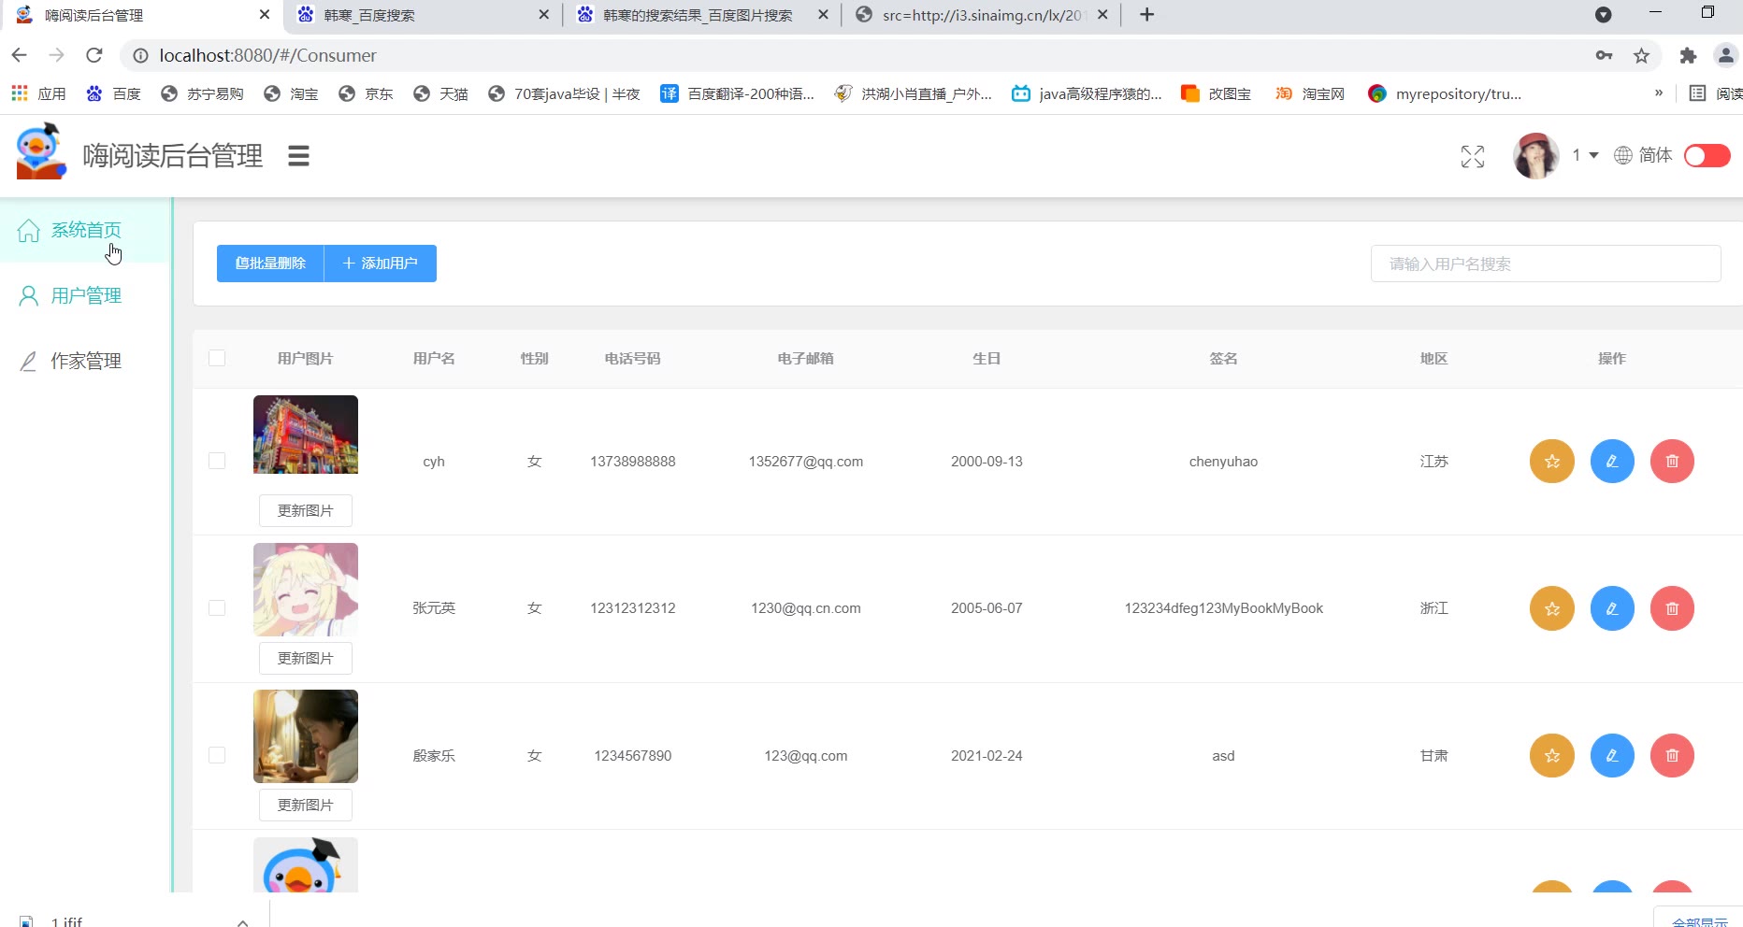Viewport: 1743px width, 927px height.
Task: Open the 阅读 reading list button
Action: tap(1715, 93)
